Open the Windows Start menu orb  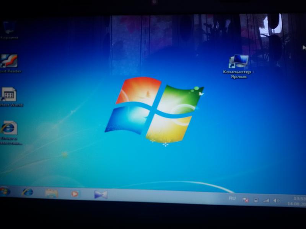(5, 192)
